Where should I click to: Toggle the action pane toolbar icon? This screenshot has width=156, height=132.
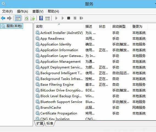pos(48,18)
